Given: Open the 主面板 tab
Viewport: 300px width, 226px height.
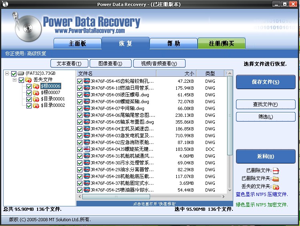Looking at the screenshot, I should pos(78,44).
